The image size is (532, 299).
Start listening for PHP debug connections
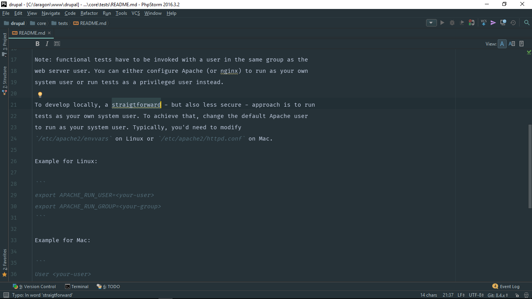click(x=472, y=23)
